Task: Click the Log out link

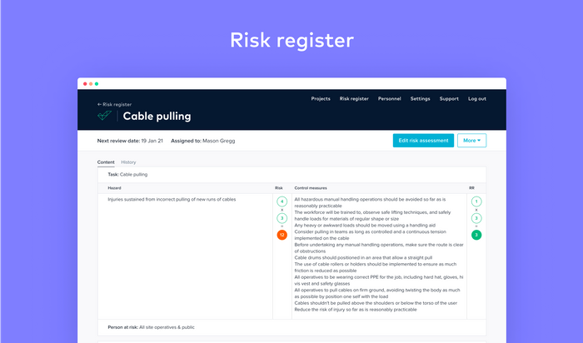Action: [477, 99]
